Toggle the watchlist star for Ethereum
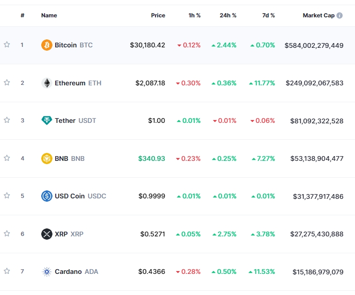The height and width of the screenshot is (295, 355). pos(7,83)
